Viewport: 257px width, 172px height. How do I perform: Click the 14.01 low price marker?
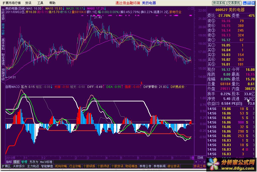tap(12, 77)
